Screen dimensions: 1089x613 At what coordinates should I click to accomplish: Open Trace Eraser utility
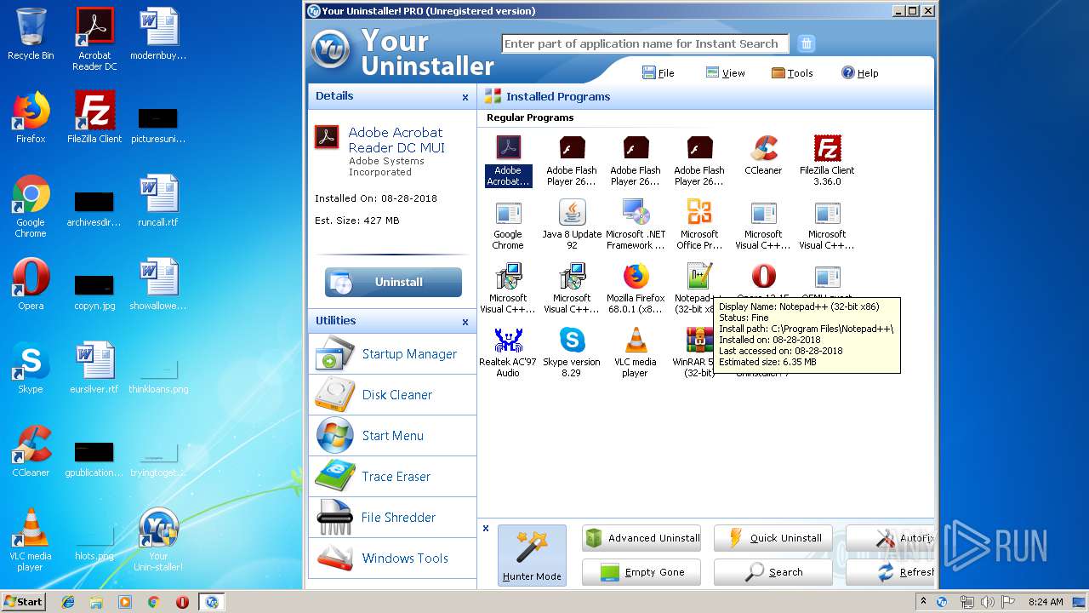click(x=392, y=477)
